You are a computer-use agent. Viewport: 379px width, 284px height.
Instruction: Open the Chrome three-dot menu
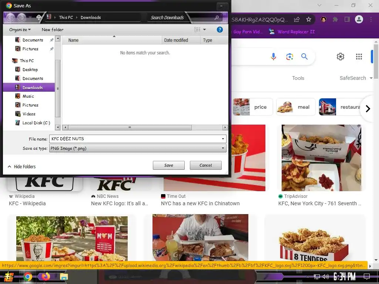click(x=371, y=19)
